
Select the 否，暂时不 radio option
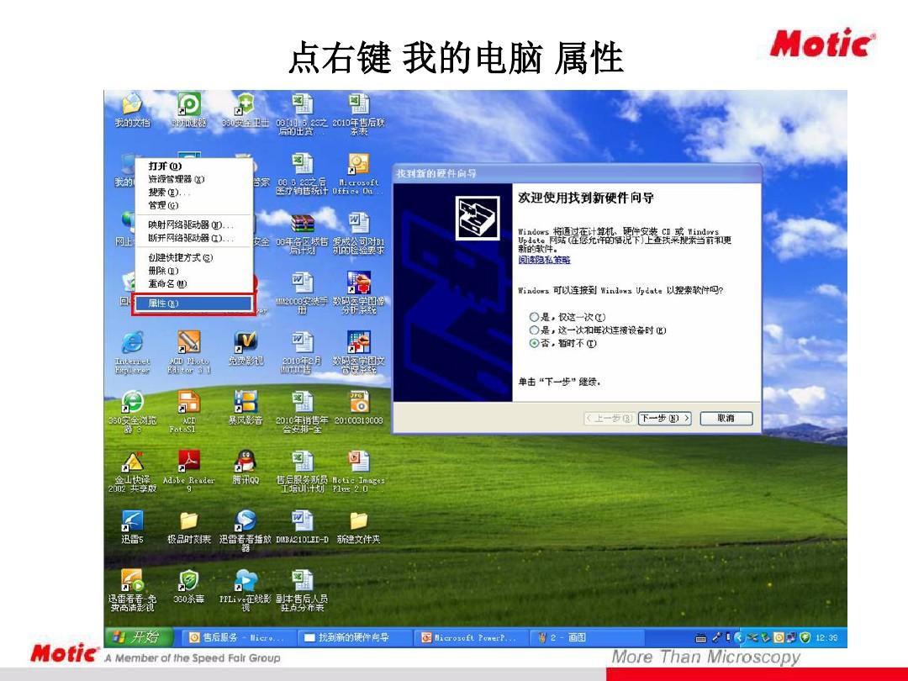click(534, 344)
